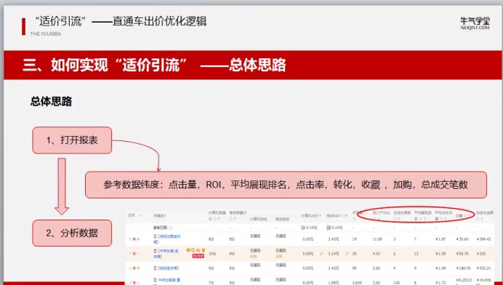Image resolution: width=503 pixels, height=285 pixels.
Task: Click the 2、分析数据 flow box
Action: [72, 233]
